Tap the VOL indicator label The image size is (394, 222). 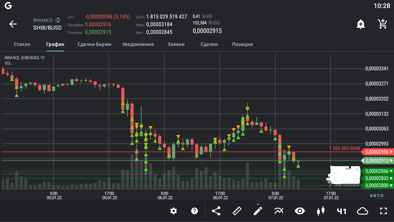8,63
